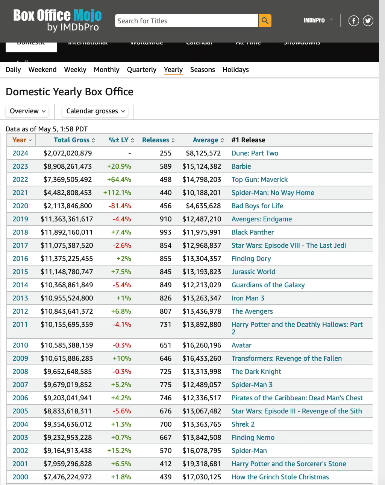Open Harry Potter Sorcerer's Stone link
Viewport: 385px width, 485px height.
click(289, 464)
